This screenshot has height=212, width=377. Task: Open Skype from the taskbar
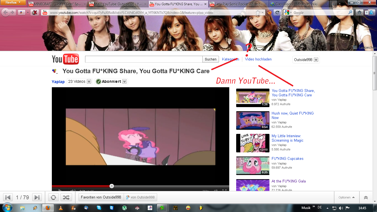click(x=99, y=208)
